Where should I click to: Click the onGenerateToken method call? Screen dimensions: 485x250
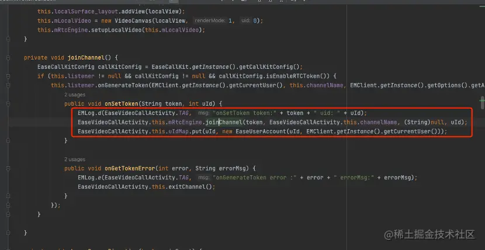pyautogui.click(x=123, y=85)
